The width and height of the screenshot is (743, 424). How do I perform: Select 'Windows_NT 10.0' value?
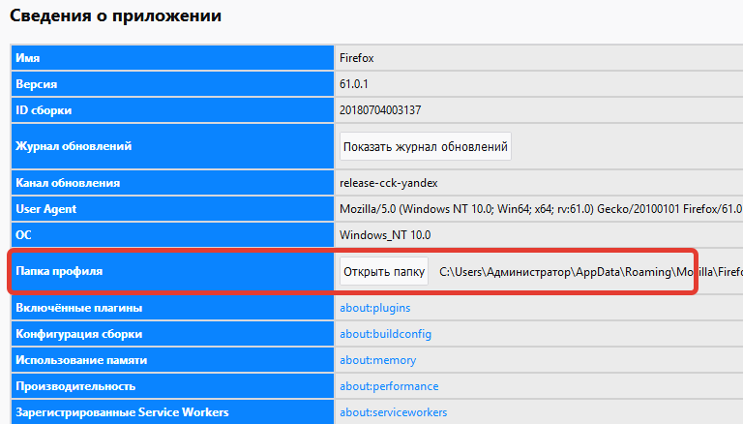point(385,235)
